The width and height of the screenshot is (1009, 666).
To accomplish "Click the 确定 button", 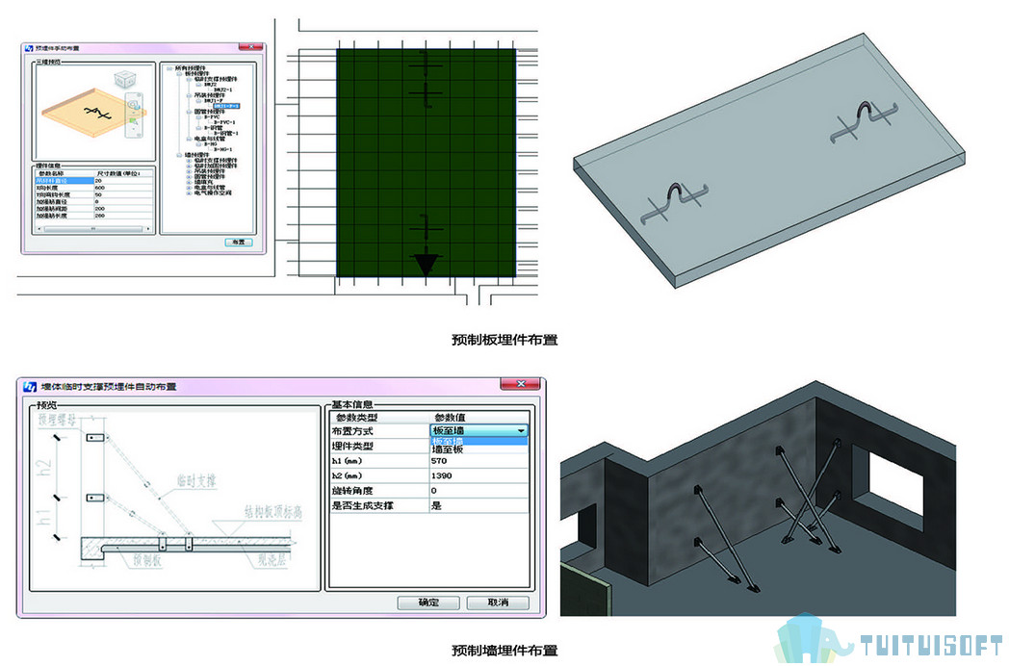I will (428, 602).
